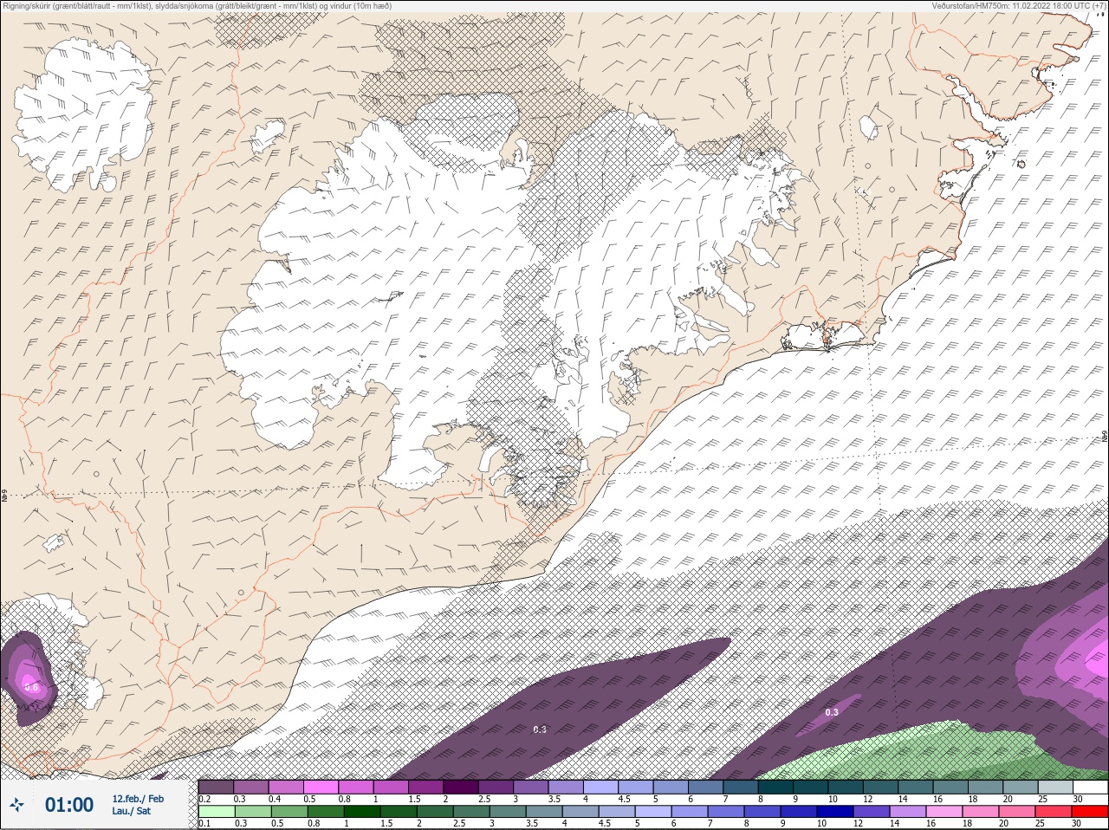Pick lower legend red swatch labeled 30
Screen dimensions: 1109x830
[1089, 812]
